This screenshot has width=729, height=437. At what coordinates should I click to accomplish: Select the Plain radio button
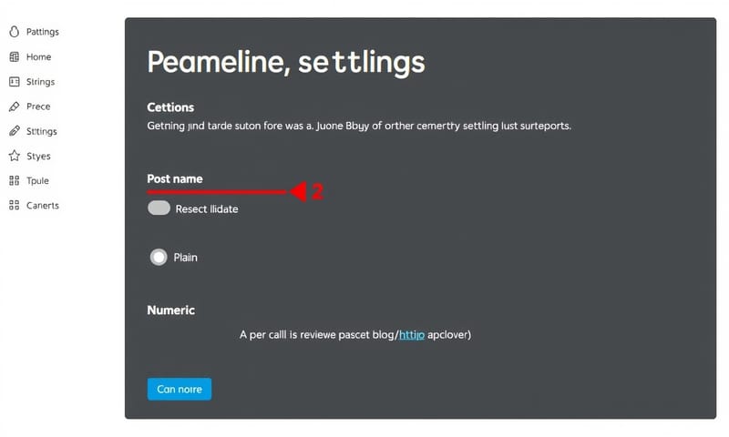159,258
